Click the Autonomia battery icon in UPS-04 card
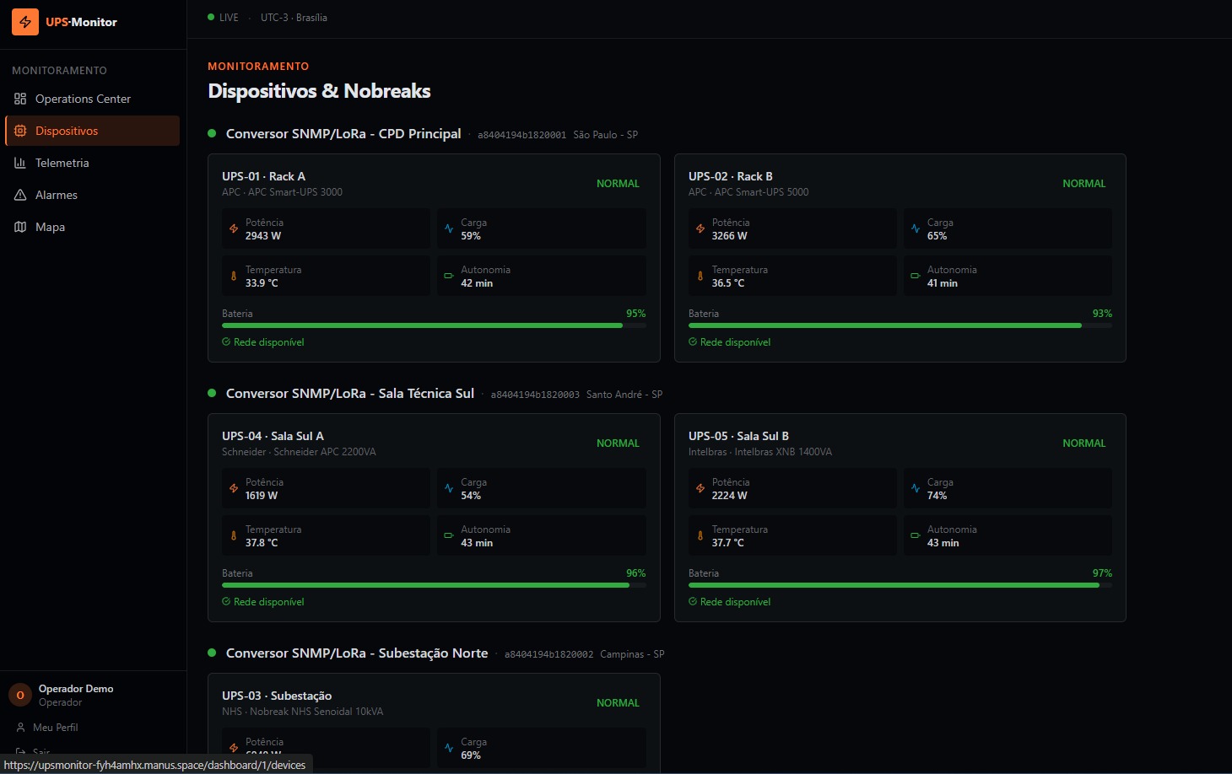Image resolution: width=1232 pixels, height=774 pixels. click(449, 535)
